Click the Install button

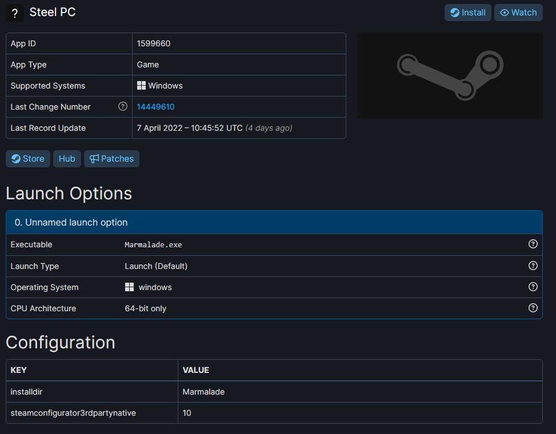pos(467,13)
